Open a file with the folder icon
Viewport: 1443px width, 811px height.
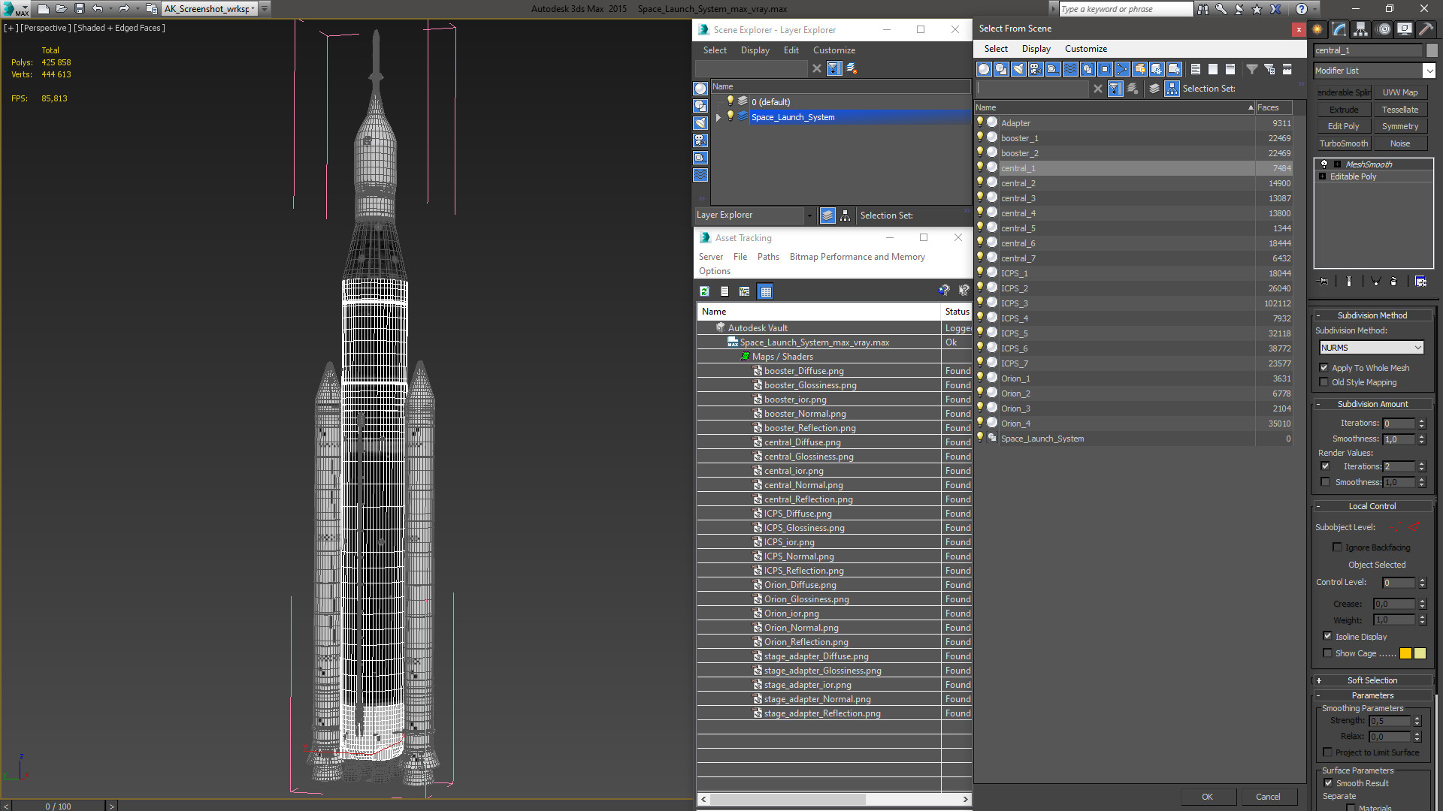coord(61,9)
